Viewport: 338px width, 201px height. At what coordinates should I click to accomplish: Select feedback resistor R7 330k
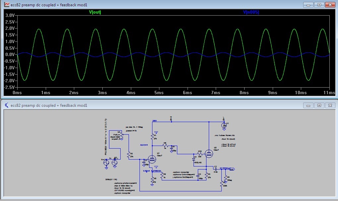click(x=222, y=184)
